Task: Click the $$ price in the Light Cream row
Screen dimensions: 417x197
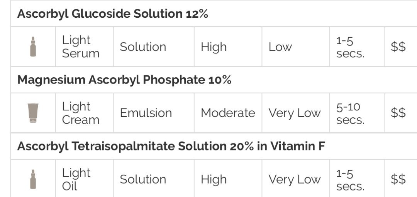Action: point(398,113)
